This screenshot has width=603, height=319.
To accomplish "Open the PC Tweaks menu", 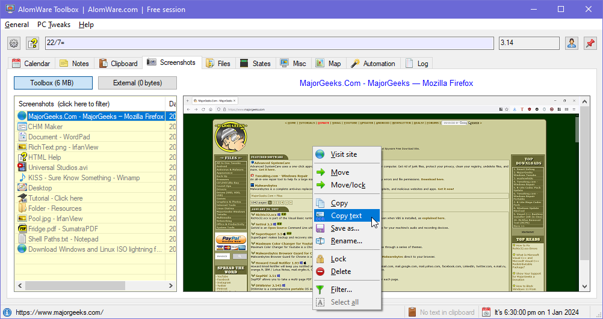I will (54, 25).
